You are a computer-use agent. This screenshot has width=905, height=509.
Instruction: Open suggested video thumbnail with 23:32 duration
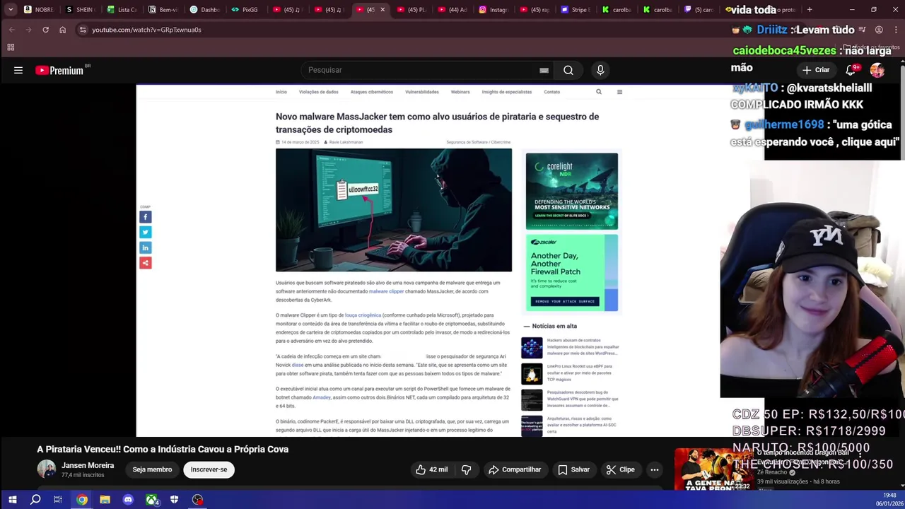click(x=713, y=469)
